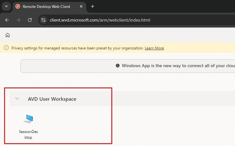This screenshot has width=235, height=146.
Task: Open the SessionDesktop remote computer icon
Action: pos(28,119)
